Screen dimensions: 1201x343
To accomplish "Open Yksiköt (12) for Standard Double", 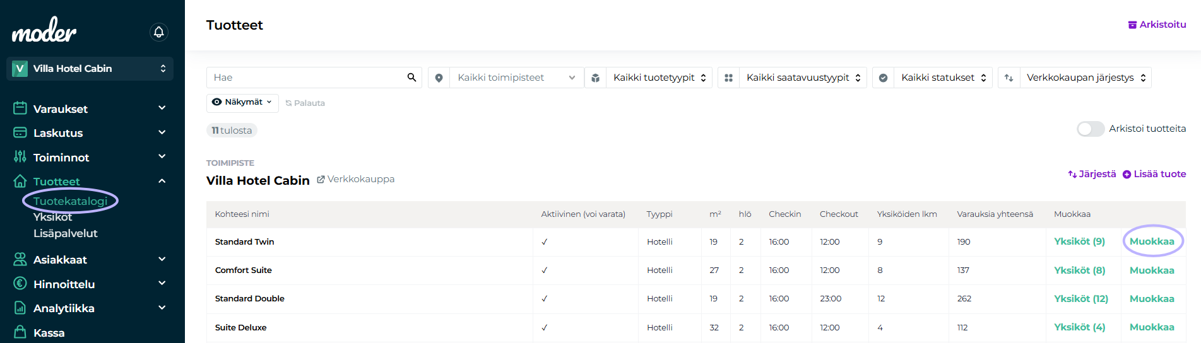I will coord(1080,299).
